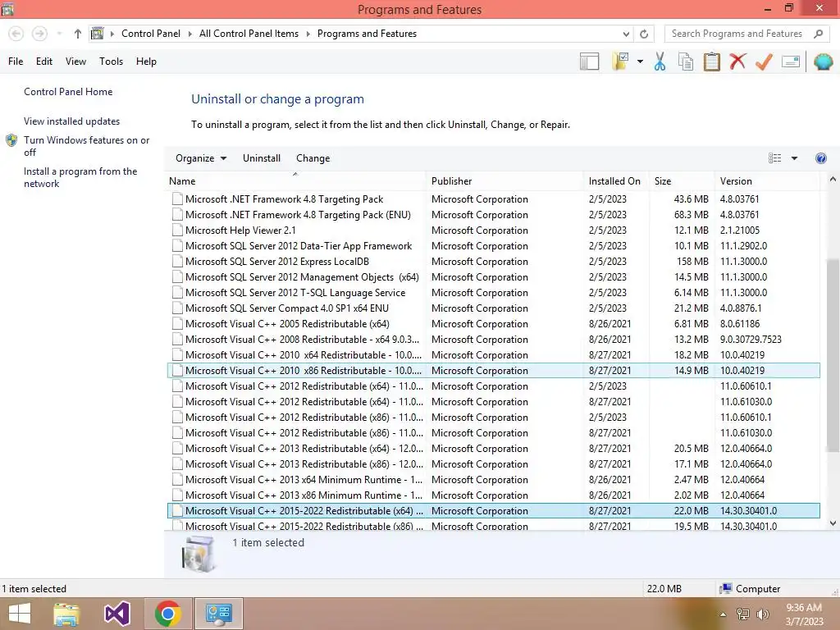Click the red X Delete toolbar icon
The width and height of the screenshot is (840, 630).
pyautogui.click(x=737, y=62)
